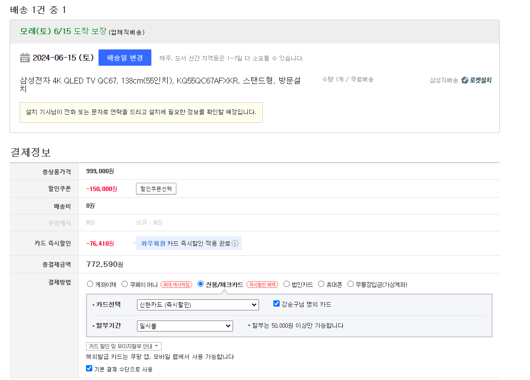Open the 카드선택 dropdown showing 신한카드
The height and width of the screenshot is (380, 530).
click(198, 305)
